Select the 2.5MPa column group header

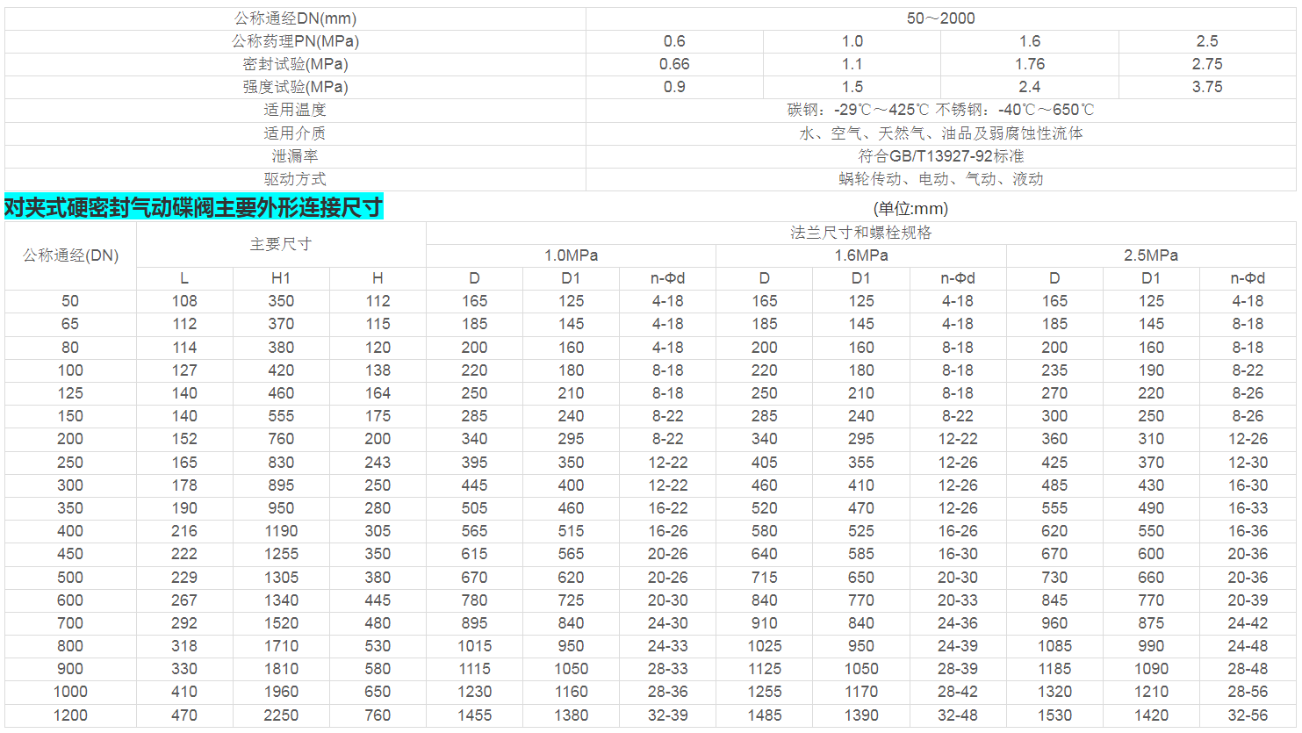[1150, 255]
